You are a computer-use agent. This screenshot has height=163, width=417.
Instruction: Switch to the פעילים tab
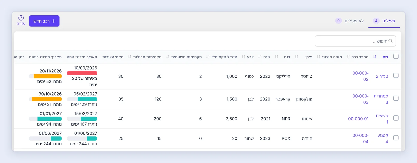(384, 21)
